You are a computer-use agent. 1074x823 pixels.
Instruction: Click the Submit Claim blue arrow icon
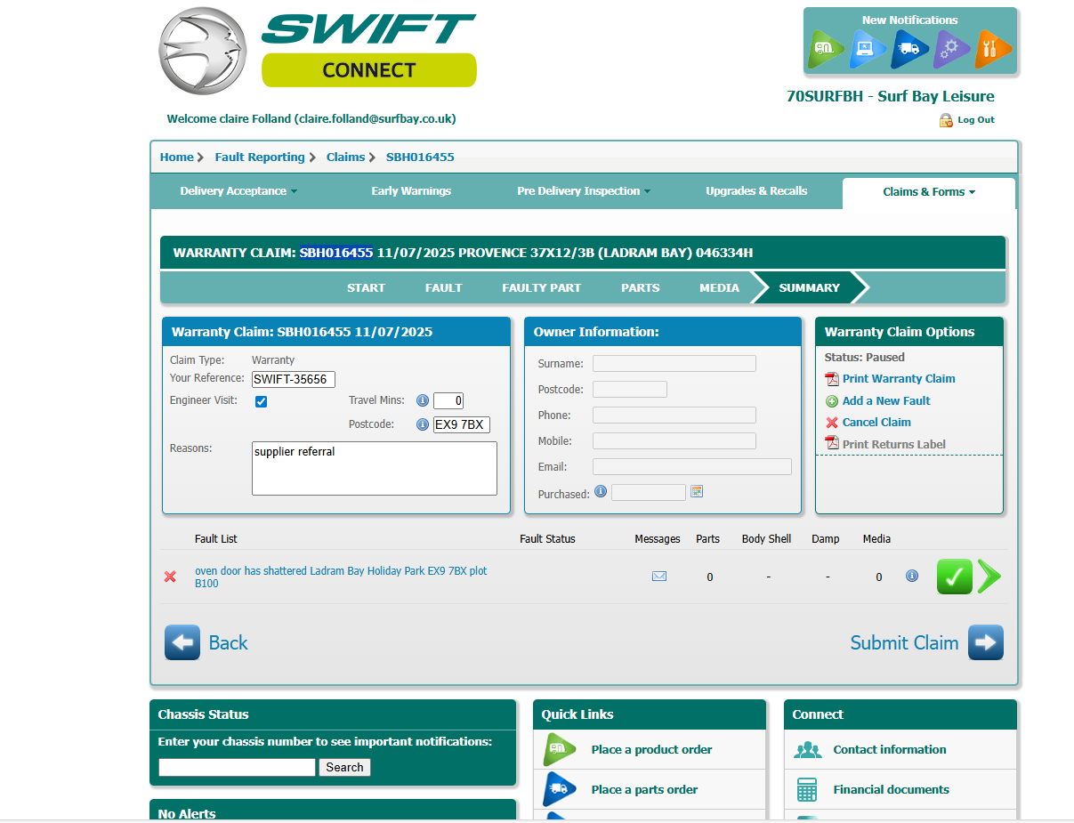[x=986, y=642]
